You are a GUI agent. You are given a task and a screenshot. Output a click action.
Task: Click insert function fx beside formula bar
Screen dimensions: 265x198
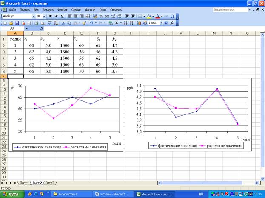pos(42,28)
